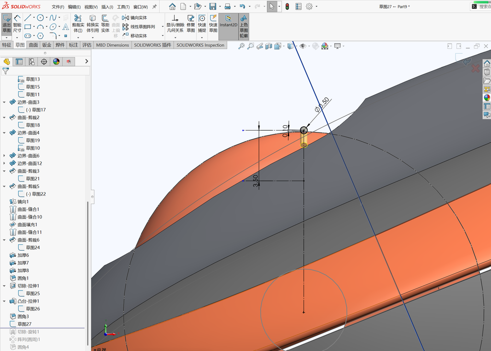Screen dimensions: 491x351
Task: Click 显示/删除几何关系 tool
Action: (x=175, y=24)
